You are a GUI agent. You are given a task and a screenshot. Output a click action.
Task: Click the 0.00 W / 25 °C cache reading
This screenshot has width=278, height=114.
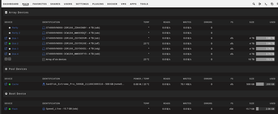point(141,84)
